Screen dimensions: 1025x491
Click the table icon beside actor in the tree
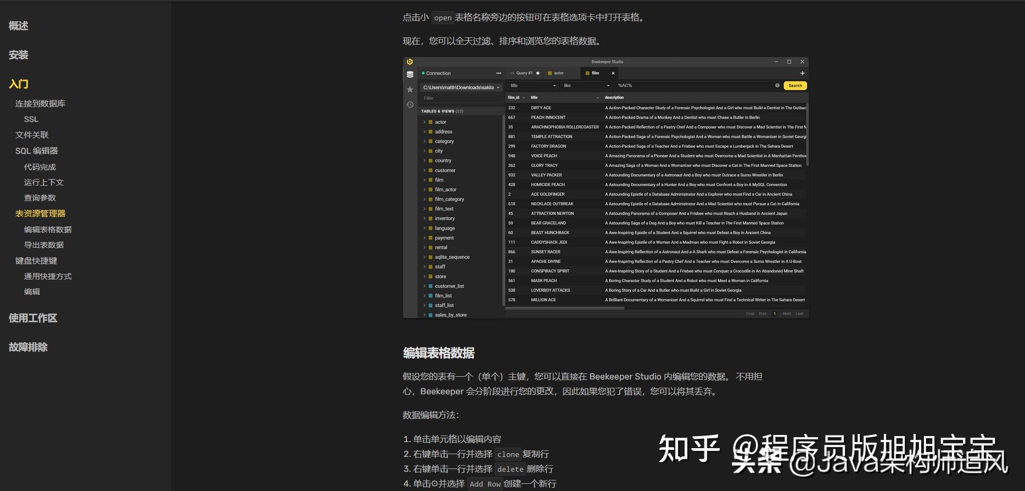[x=430, y=122]
